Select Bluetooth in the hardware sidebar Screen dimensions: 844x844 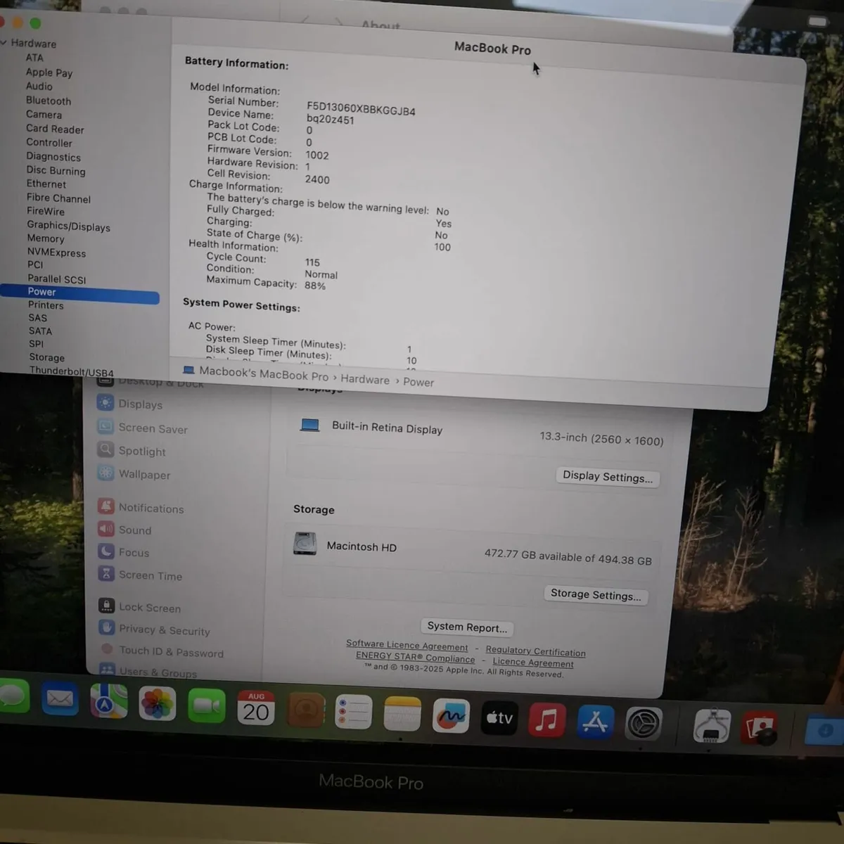49,101
